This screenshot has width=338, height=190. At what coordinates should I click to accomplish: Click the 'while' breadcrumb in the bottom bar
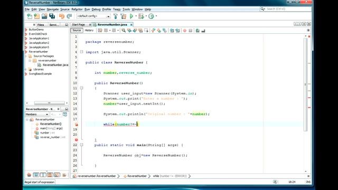point(170,176)
